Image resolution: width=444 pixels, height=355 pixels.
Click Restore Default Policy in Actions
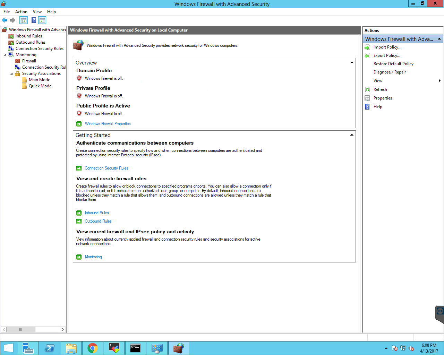click(393, 64)
